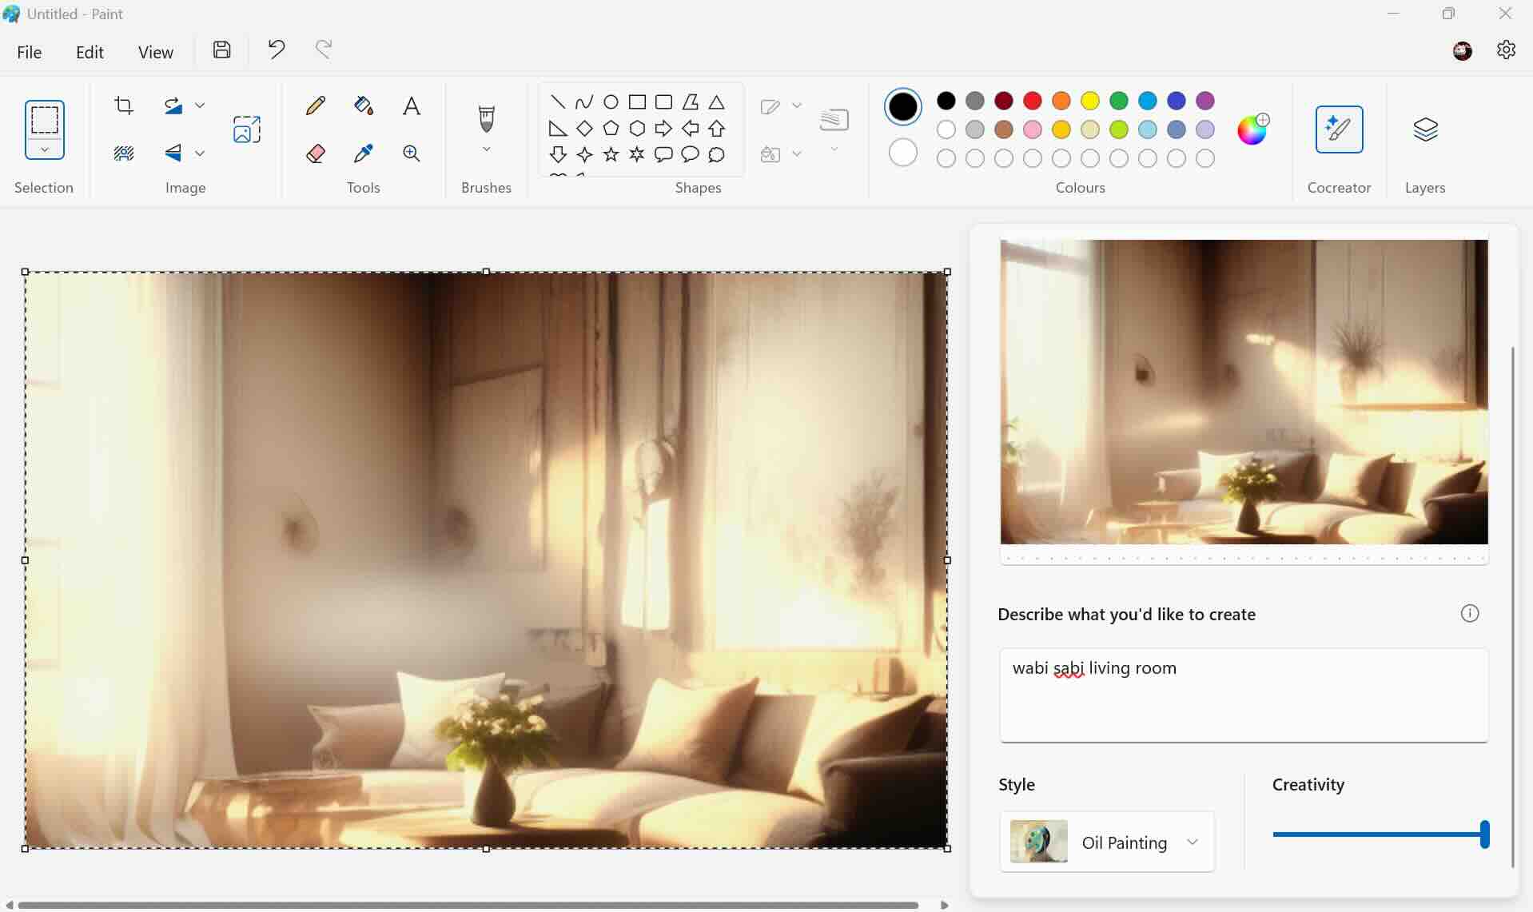Expand the shape Fill options chevron

coord(796,153)
